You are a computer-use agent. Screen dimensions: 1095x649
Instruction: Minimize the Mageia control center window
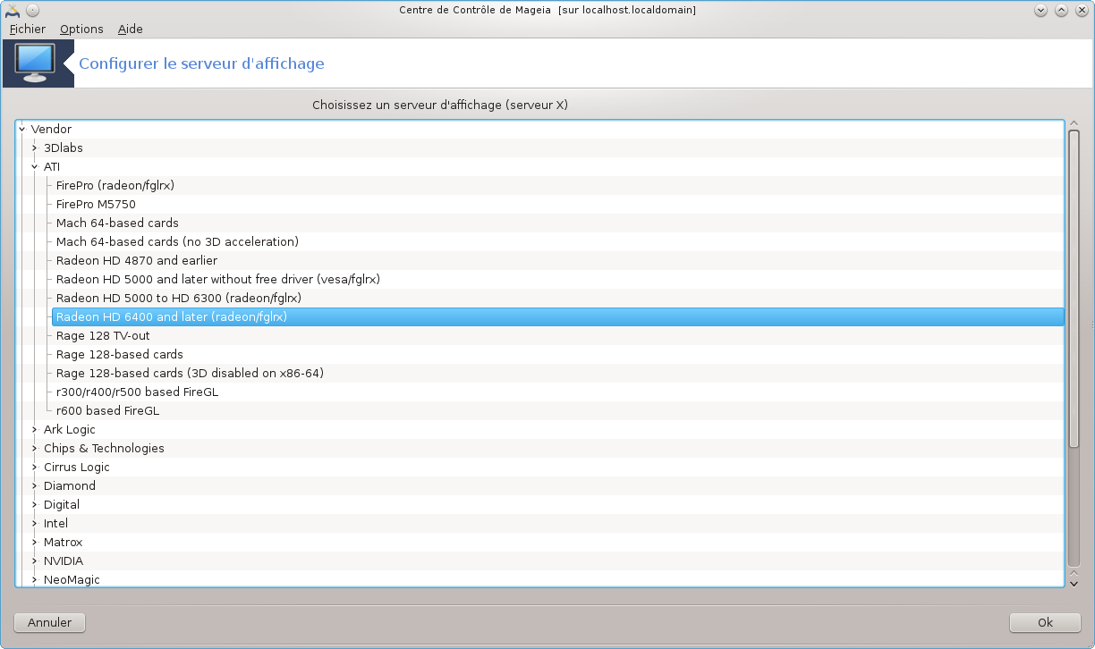click(1040, 11)
